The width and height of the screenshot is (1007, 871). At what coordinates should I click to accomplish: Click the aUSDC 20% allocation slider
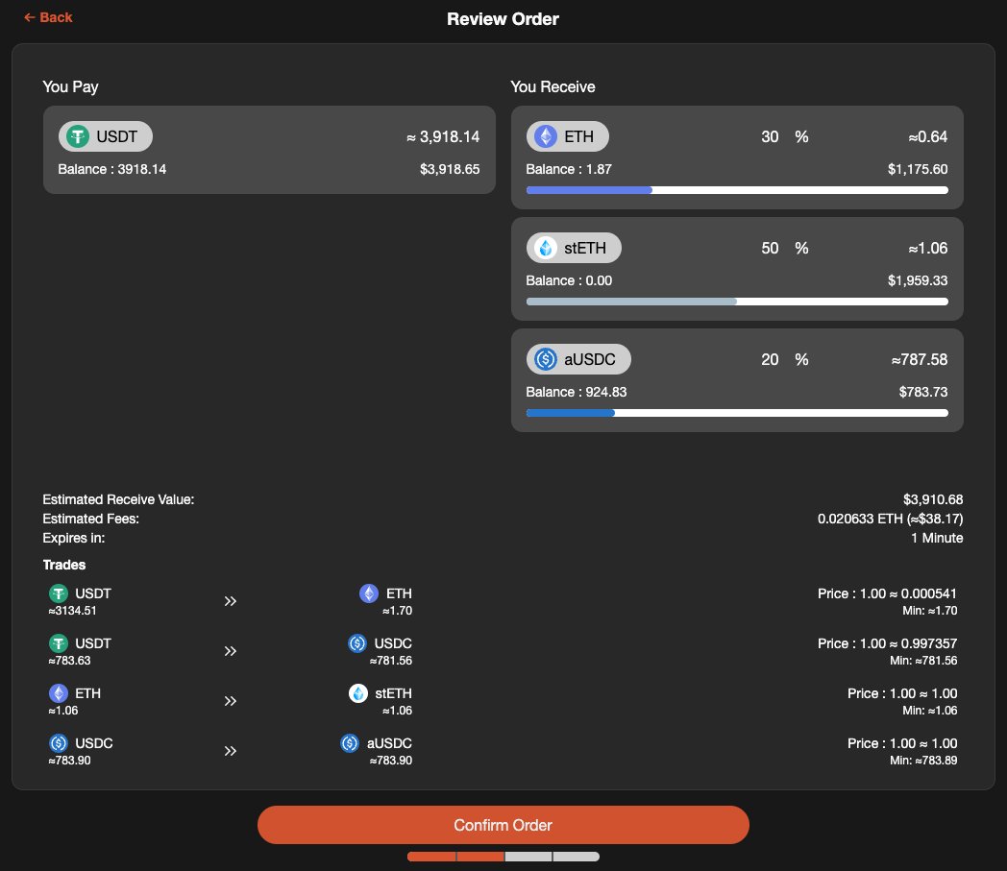(737, 413)
